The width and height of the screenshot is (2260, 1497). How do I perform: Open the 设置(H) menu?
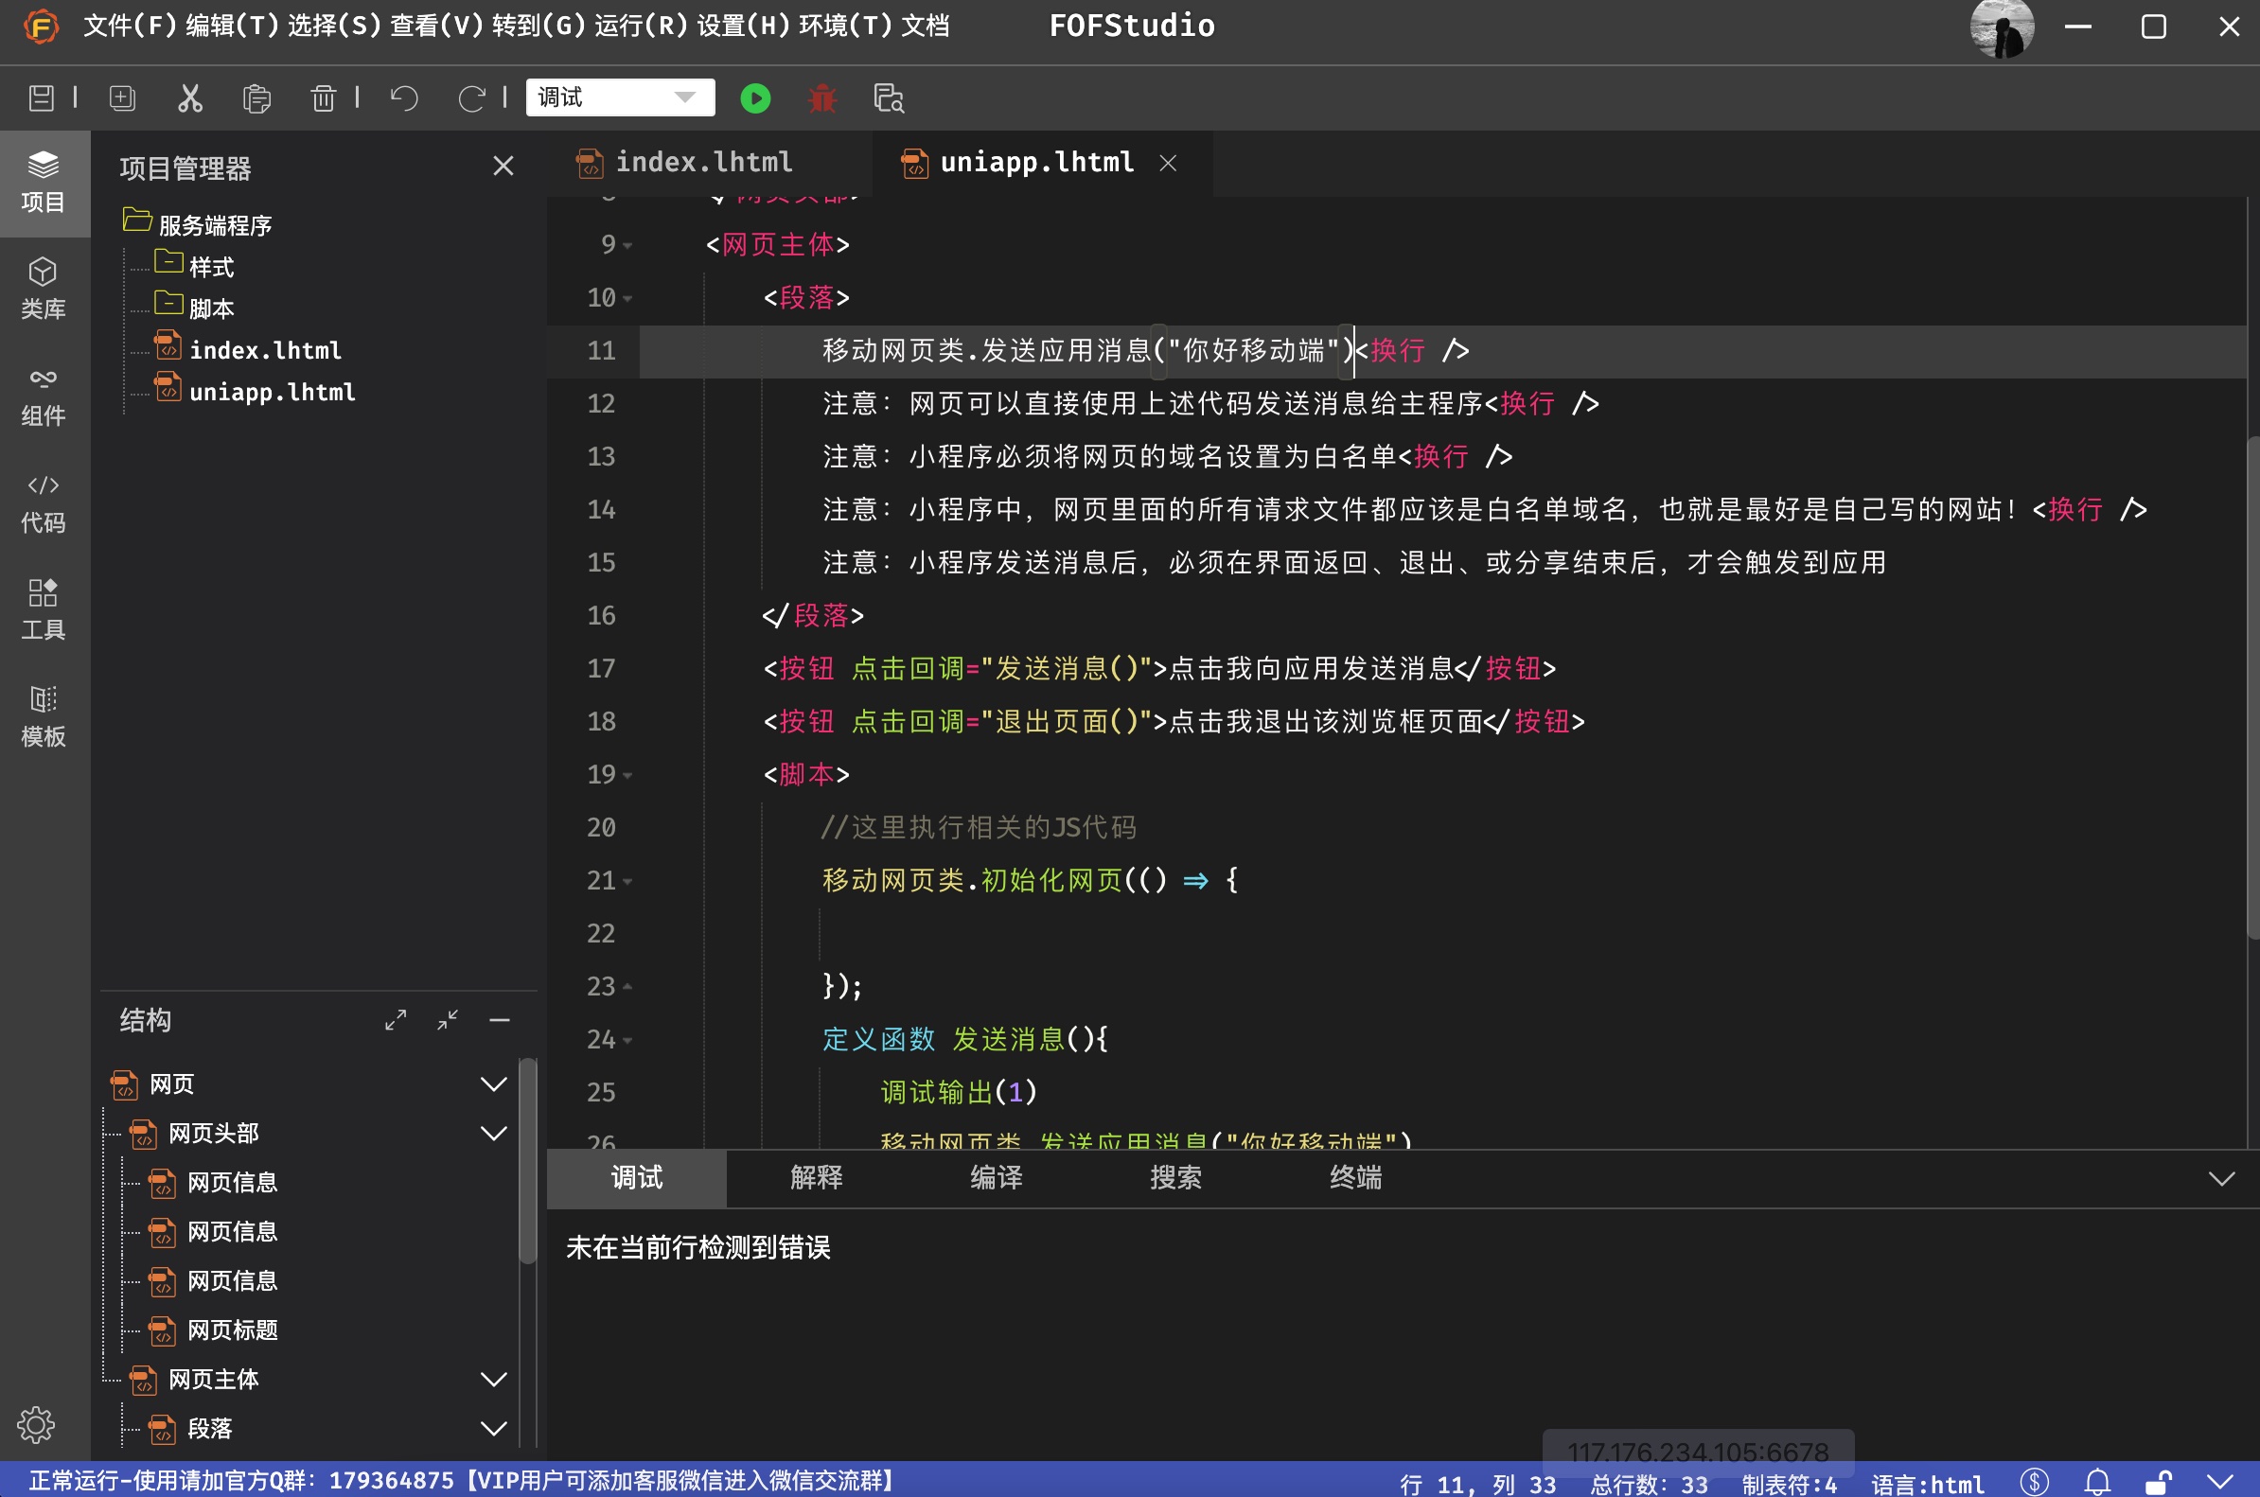pos(743,26)
